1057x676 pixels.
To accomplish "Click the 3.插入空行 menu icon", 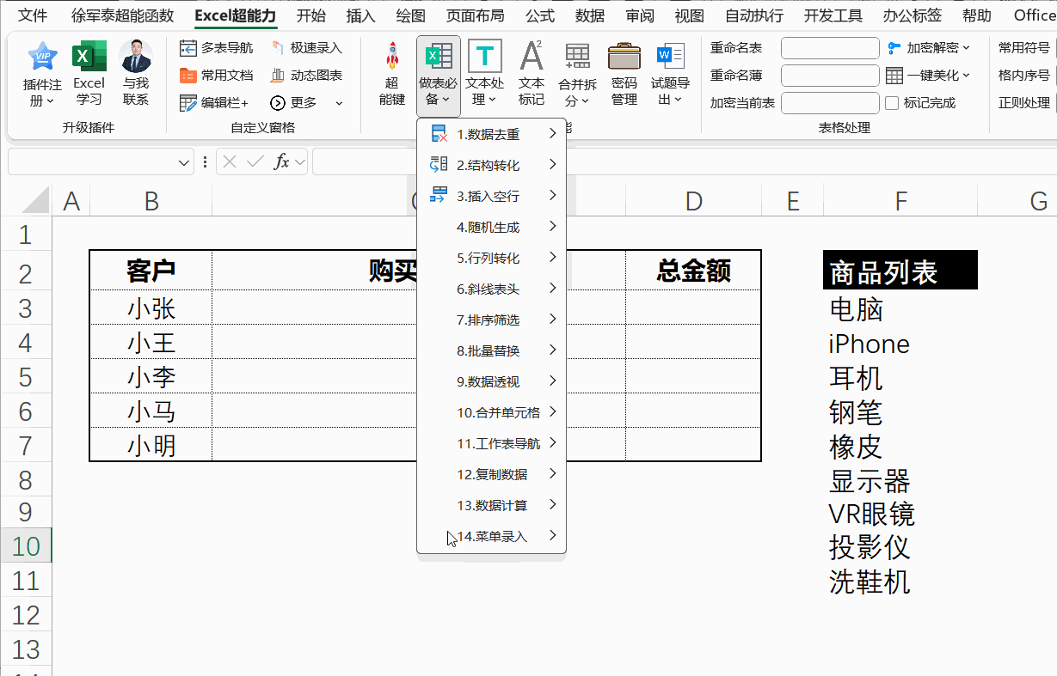I will (x=439, y=196).
